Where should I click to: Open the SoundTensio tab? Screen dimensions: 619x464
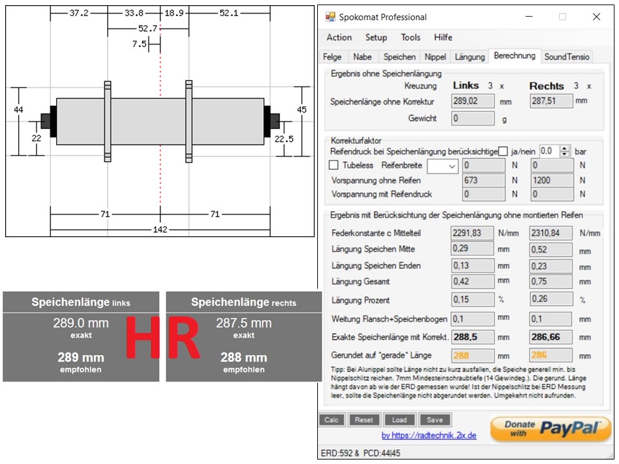coord(567,57)
